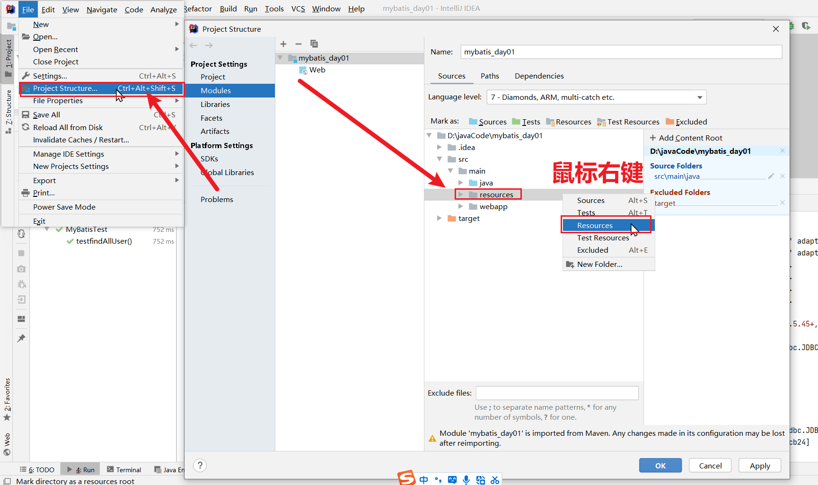Click the camera dump threads icon
This screenshot has height=485, width=818.
click(x=21, y=269)
